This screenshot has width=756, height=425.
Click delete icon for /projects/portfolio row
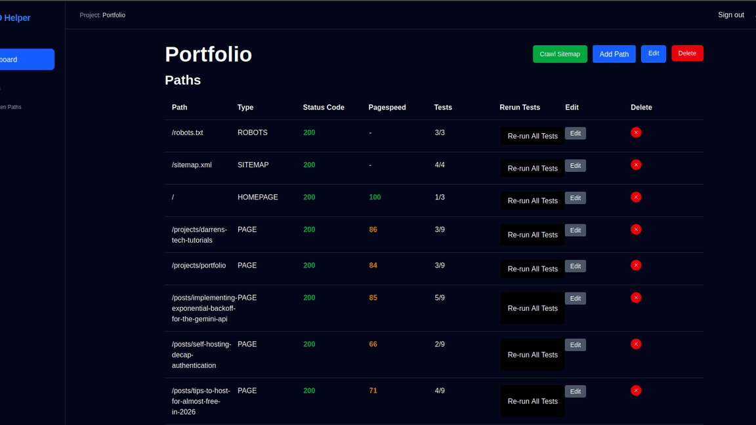click(636, 266)
